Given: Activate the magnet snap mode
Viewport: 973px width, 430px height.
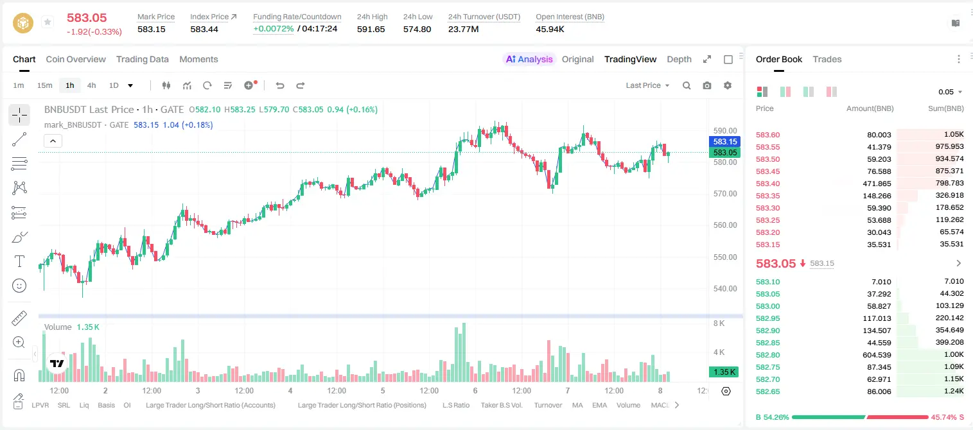Looking at the screenshot, I should 19,375.
